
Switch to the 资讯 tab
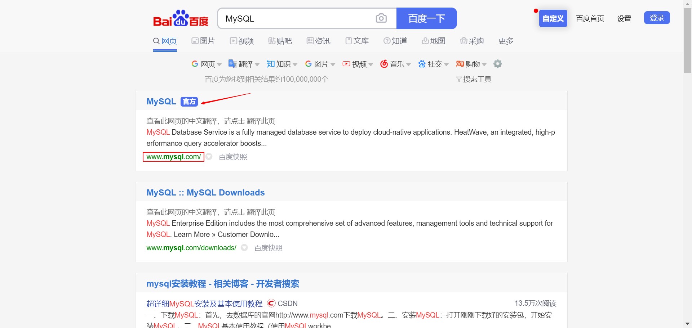(x=319, y=41)
